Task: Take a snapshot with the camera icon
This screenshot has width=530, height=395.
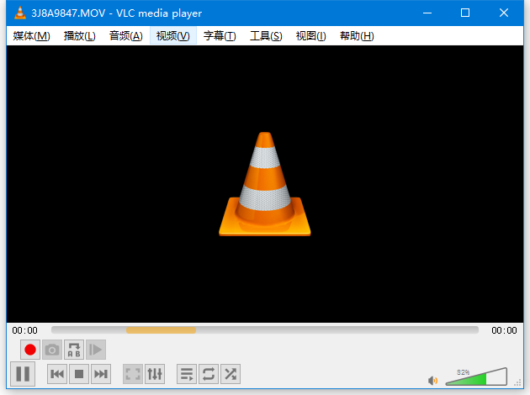Action: tap(52, 350)
